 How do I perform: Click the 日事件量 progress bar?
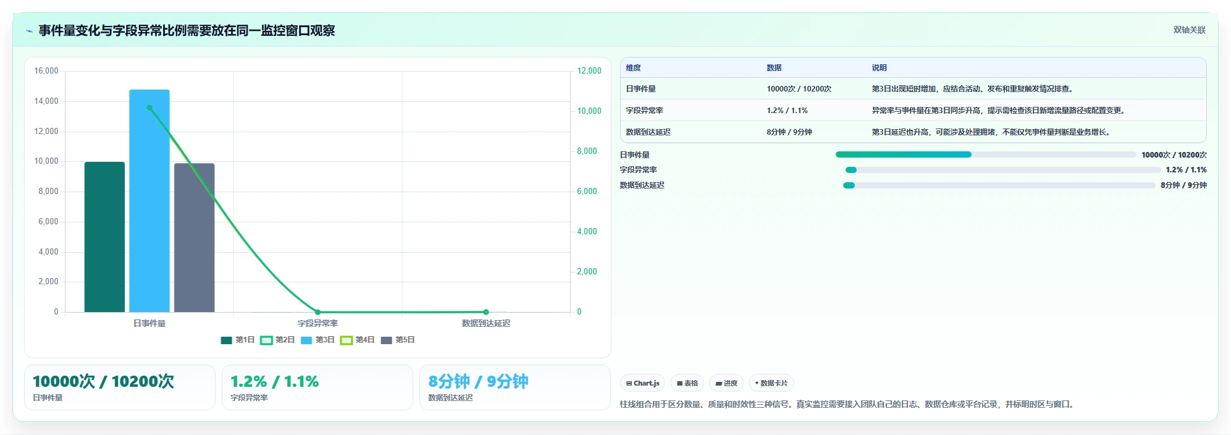[x=986, y=154]
